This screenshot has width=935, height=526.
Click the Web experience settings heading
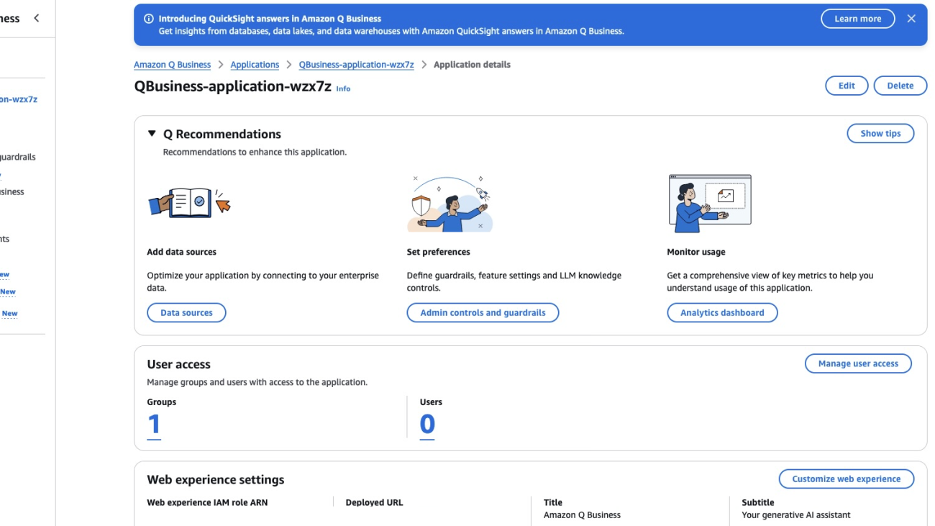[x=215, y=480]
